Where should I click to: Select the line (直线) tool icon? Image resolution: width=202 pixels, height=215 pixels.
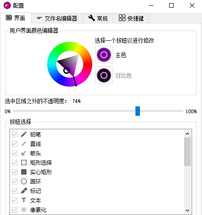point(24,144)
